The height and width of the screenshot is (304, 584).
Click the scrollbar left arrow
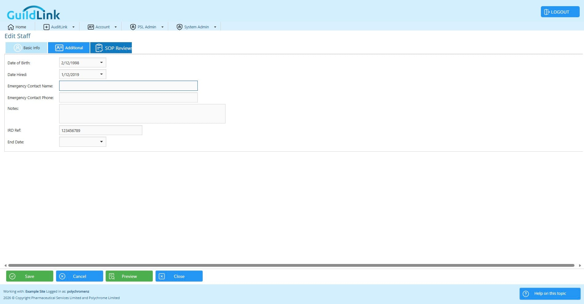tap(5, 265)
